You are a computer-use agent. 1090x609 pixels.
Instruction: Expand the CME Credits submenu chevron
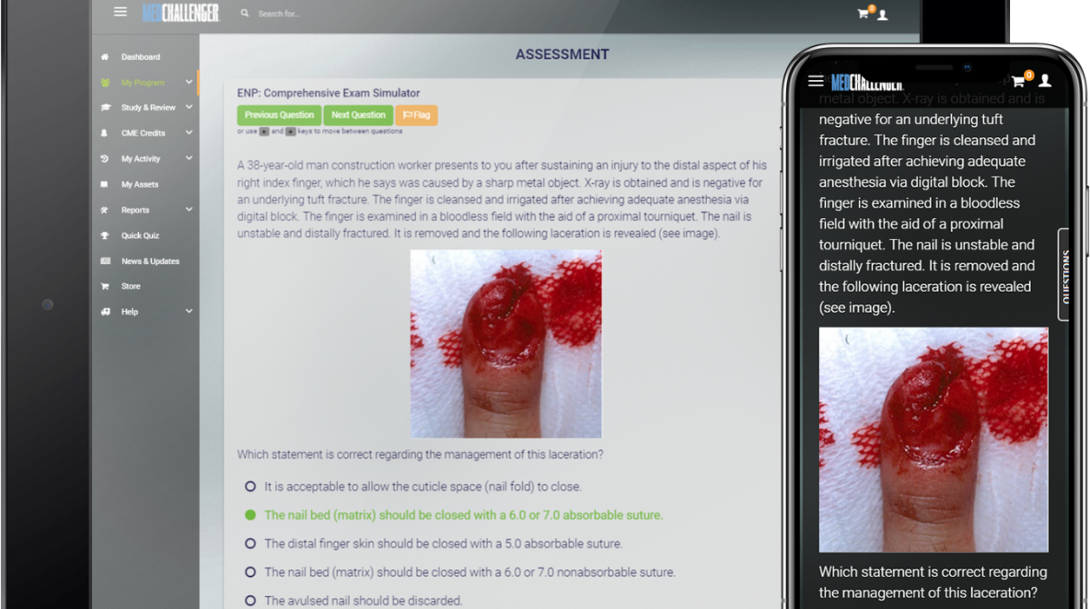point(189,132)
